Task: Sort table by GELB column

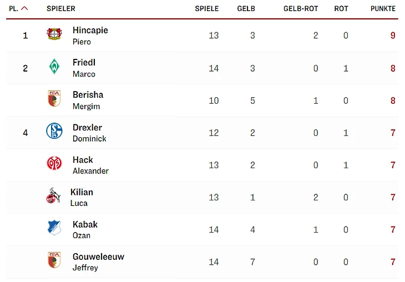Action: [x=246, y=9]
